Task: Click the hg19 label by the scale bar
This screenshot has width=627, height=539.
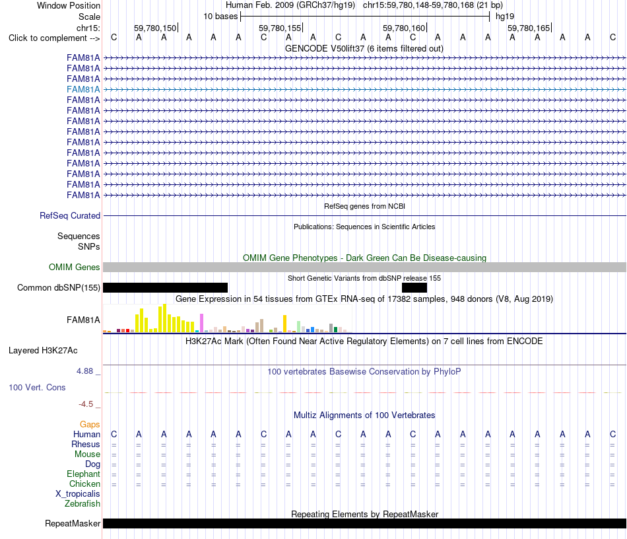Action: (x=505, y=17)
